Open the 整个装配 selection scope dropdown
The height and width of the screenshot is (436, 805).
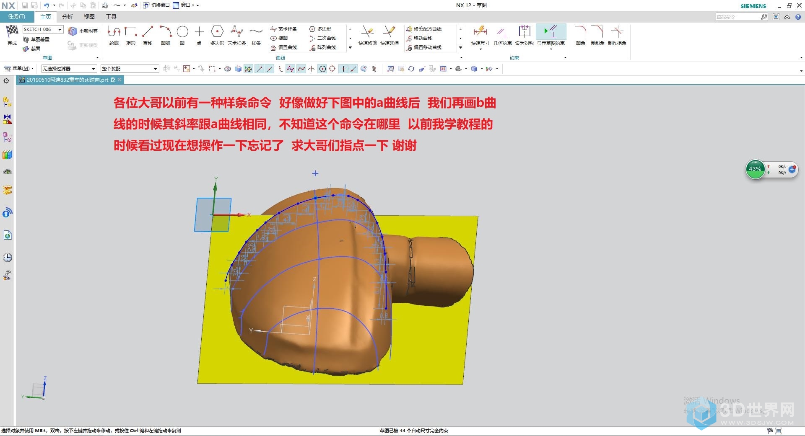(155, 69)
